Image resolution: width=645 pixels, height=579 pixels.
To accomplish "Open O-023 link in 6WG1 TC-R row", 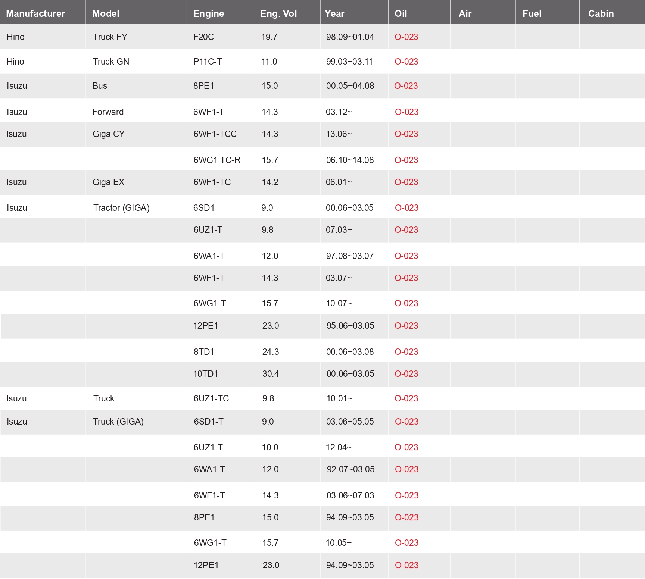I will coord(406,160).
